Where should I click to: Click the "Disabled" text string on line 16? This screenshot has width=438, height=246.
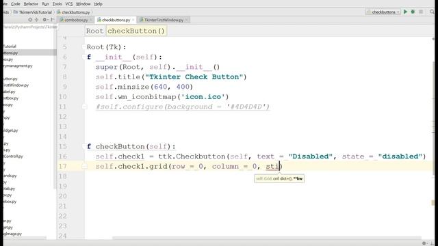pyautogui.click(x=311, y=156)
